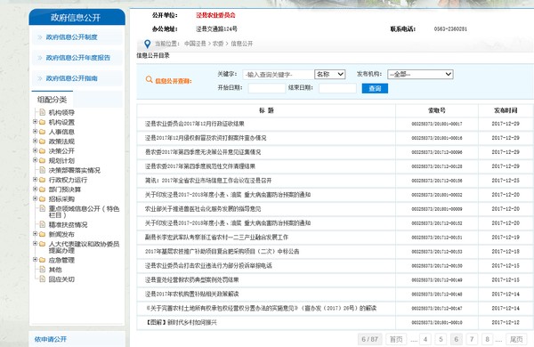The image size is (534, 347).
Task: Go to 尾页 last page
Action: (x=516, y=339)
